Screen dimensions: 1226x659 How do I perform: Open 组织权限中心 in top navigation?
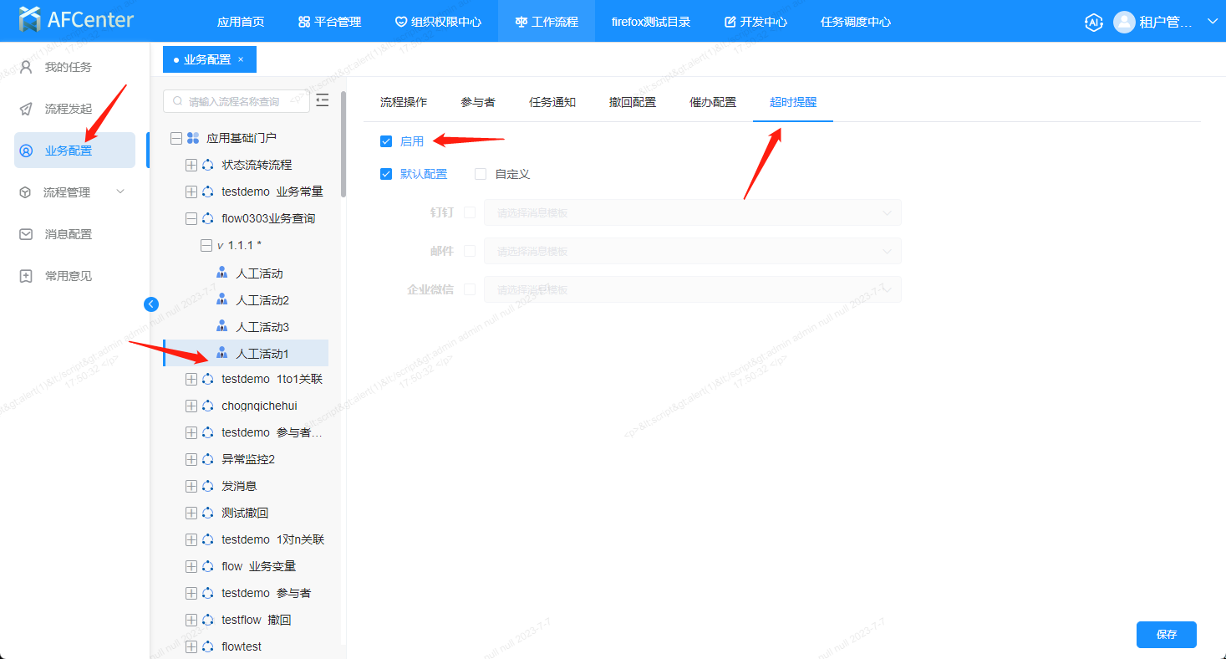click(438, 22)
